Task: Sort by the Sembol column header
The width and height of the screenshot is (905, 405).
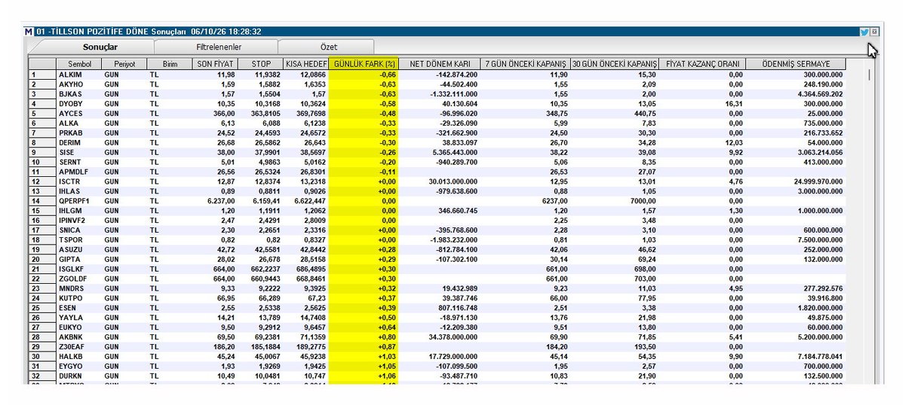Action: [x=79, y=65]
